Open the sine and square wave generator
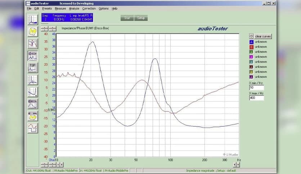 tap(33, 128)
